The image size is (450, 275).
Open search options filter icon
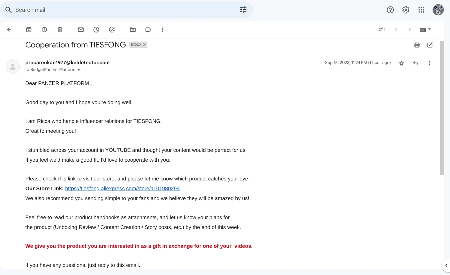point(243,10)
